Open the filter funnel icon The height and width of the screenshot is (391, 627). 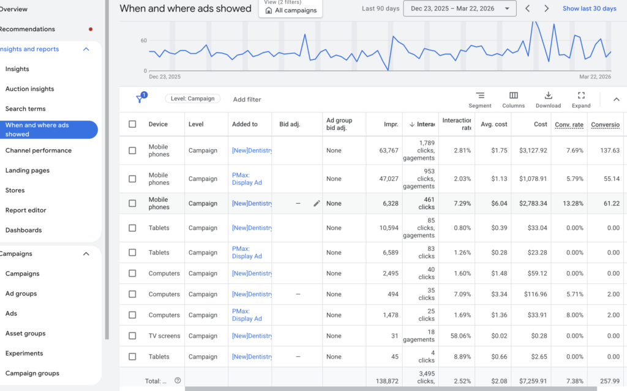140,99
